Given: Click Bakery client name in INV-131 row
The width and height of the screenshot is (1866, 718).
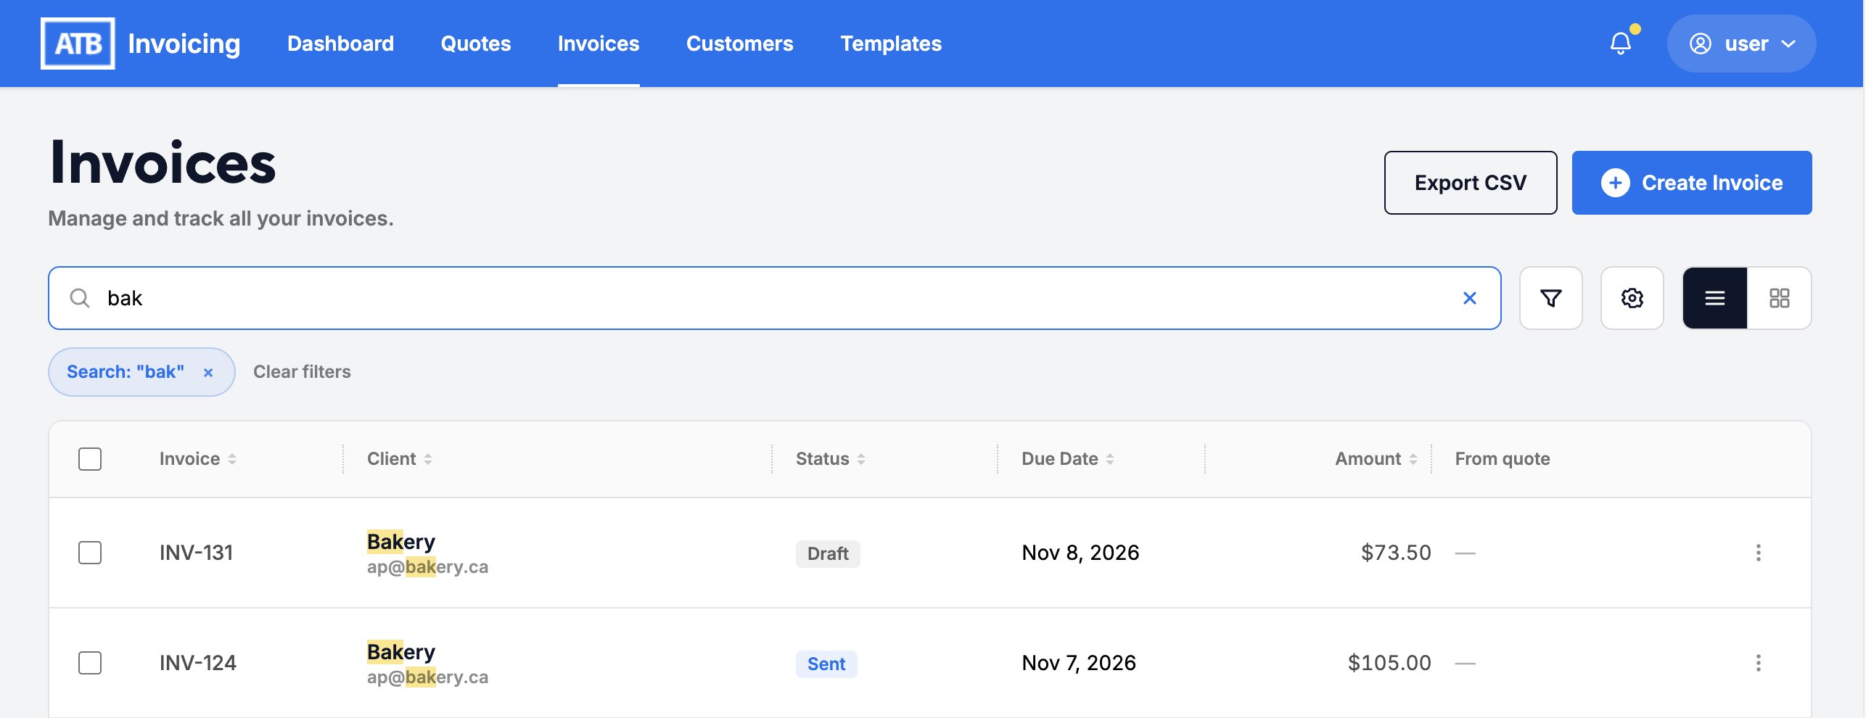Looking at the screenshot, I should tap(401, 542).
